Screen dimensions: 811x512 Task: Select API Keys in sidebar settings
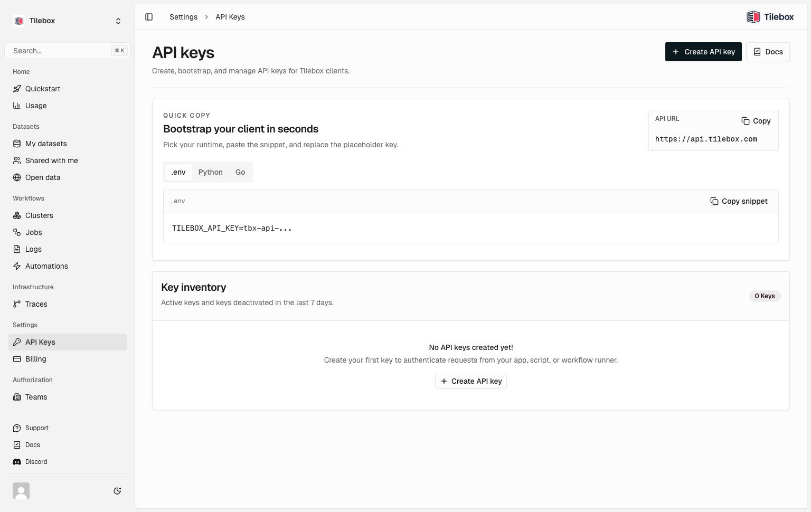pos(68,342)
